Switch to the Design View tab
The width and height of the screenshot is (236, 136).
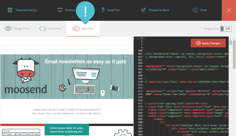17,28
